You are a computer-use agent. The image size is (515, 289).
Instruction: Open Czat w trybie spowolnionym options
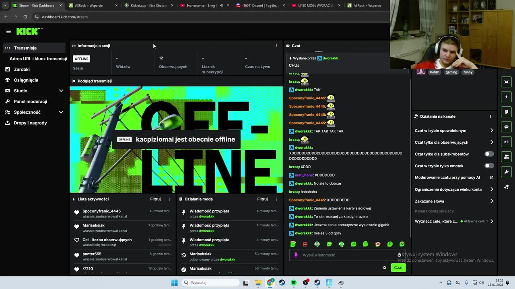coord(454,130)
